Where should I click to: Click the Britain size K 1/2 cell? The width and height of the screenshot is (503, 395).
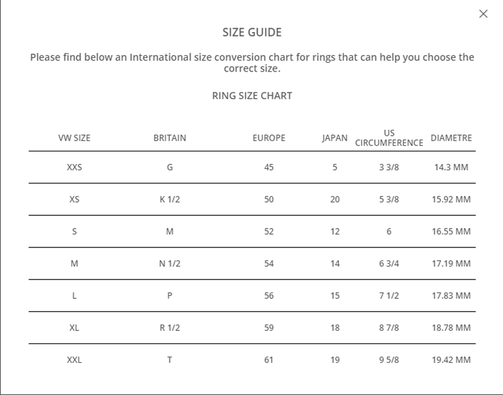pos(170,200)
